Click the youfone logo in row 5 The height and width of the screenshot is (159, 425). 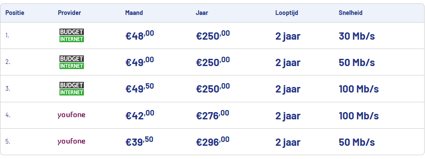tap(71, 142)
